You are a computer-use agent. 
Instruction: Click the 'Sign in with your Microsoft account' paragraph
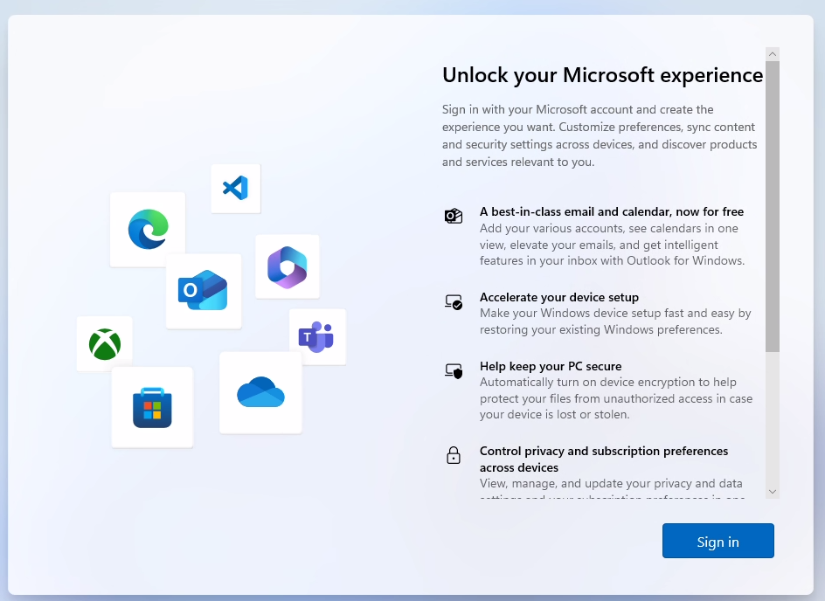[x=600, y=135]
